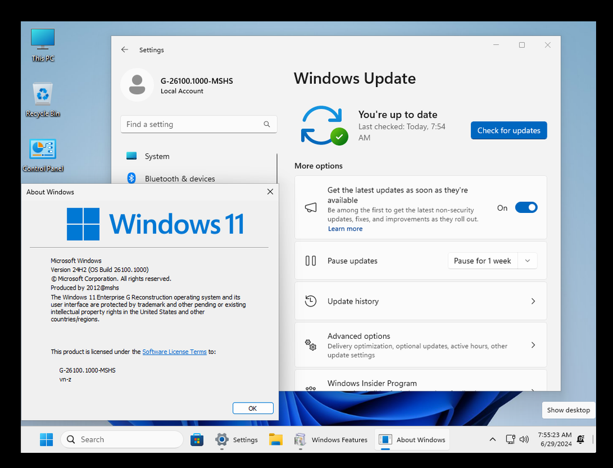613x468 pixels.
Task: Click the search magnifier in Find a setting
Action: [x=267, y=125]
